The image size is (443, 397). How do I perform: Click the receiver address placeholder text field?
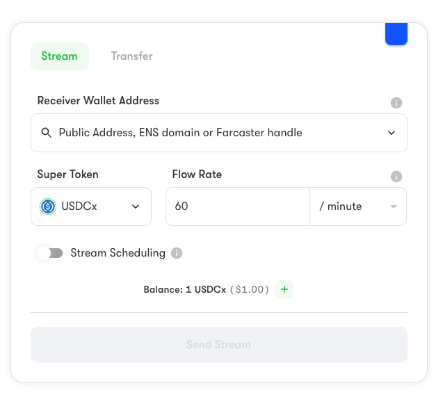coord(181,133)
